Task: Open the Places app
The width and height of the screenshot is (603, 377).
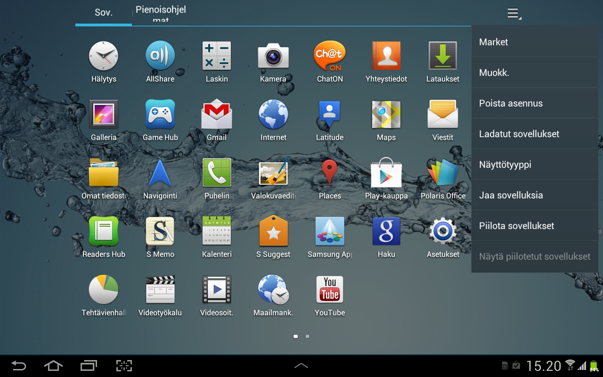Action: (x=330, y=179)
